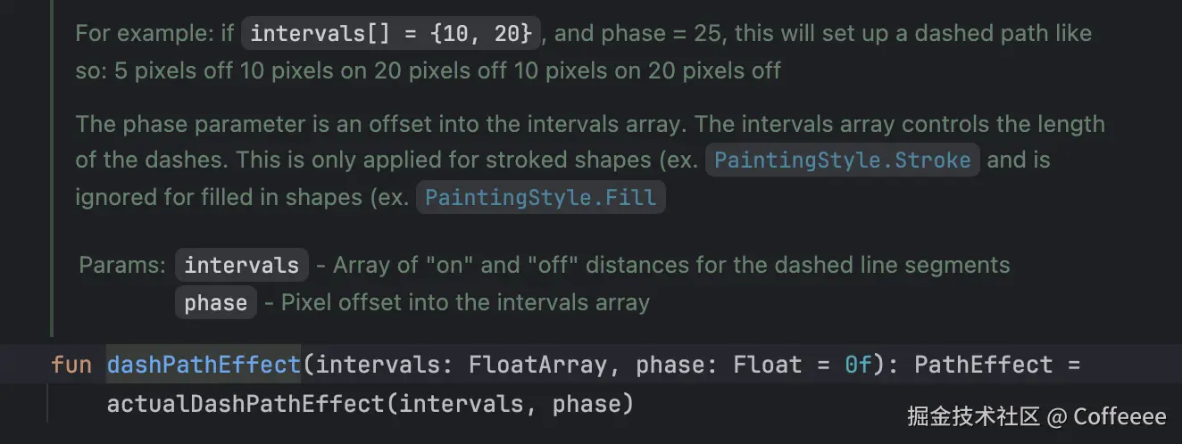Click phase argument inside actualDashPathEffect call
The height and width of the screenshot is (444, 1182).
(587, 405)
